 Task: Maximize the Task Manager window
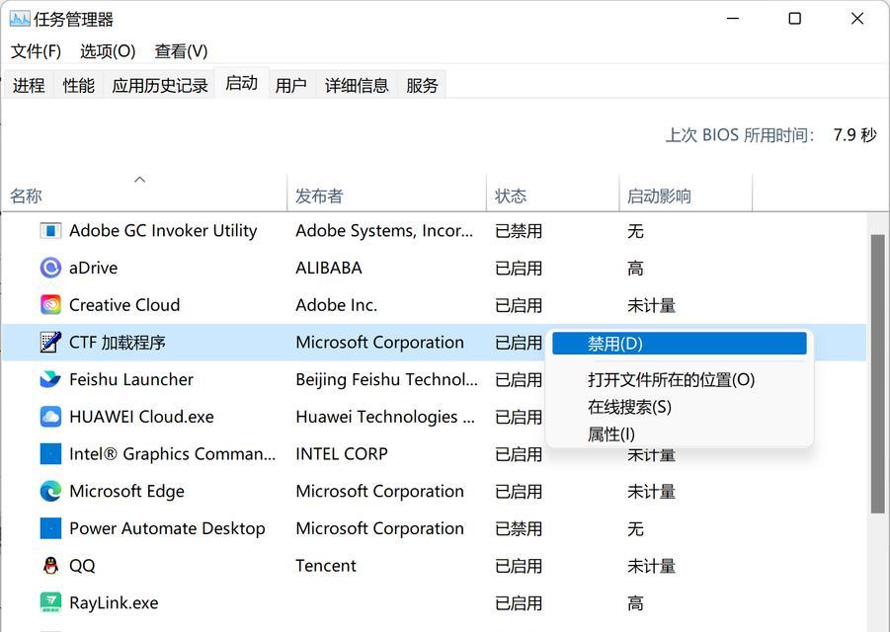click(x=794, y=19)
